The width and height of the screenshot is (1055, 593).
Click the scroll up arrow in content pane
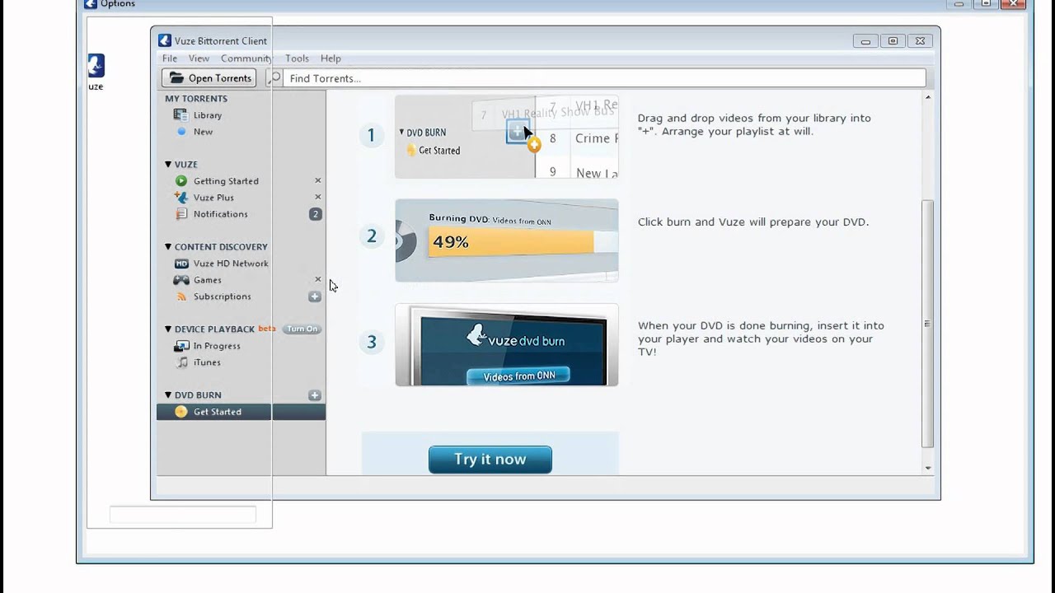pyautogui.click(x=928, y=97)
